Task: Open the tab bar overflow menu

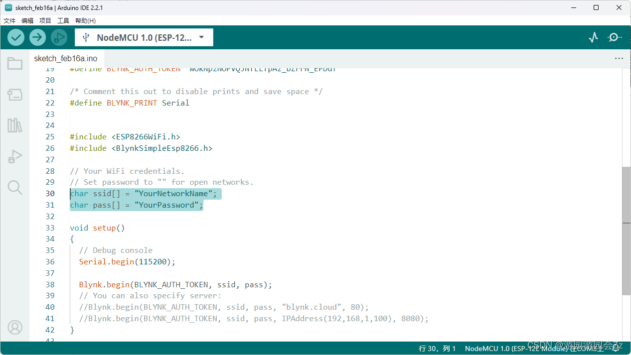Action: pos(619,58)
